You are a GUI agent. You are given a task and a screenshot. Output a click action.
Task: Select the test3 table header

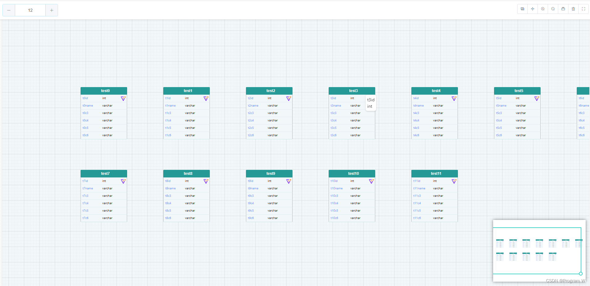pos(352,91)
